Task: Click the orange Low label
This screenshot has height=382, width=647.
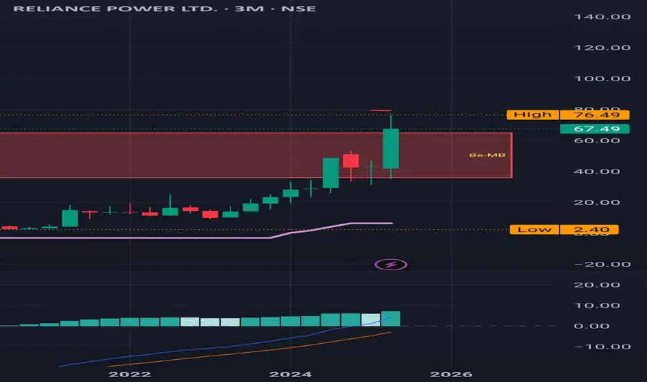Action: coord(535,230)
